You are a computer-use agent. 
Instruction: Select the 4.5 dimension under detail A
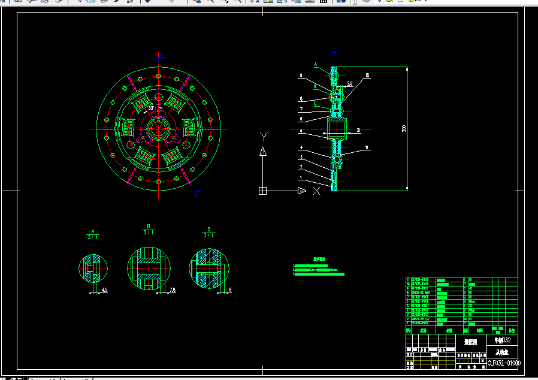tap(104, 290)
